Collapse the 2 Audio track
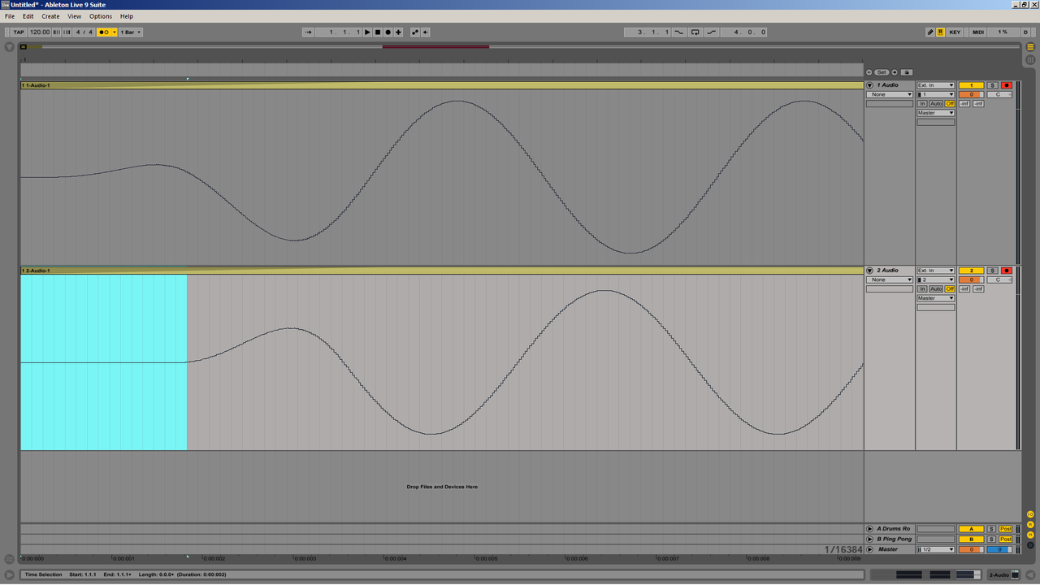The height and width of the screenshot is (585, 1040). 869,271
